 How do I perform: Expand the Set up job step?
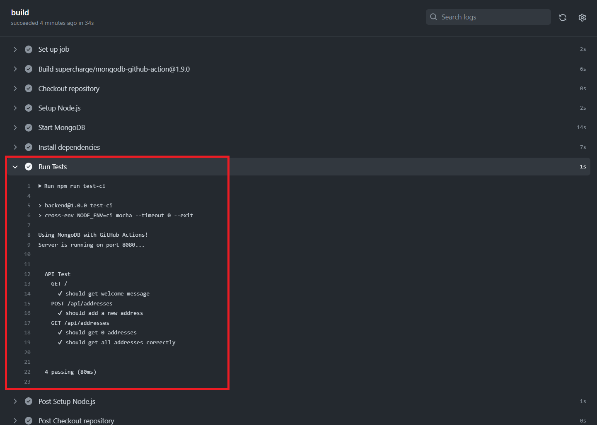15,49
